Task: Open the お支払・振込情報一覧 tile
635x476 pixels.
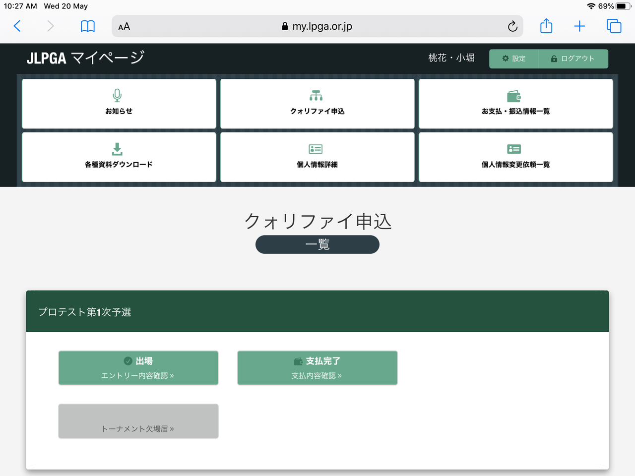Action: [x=516, y=104]
